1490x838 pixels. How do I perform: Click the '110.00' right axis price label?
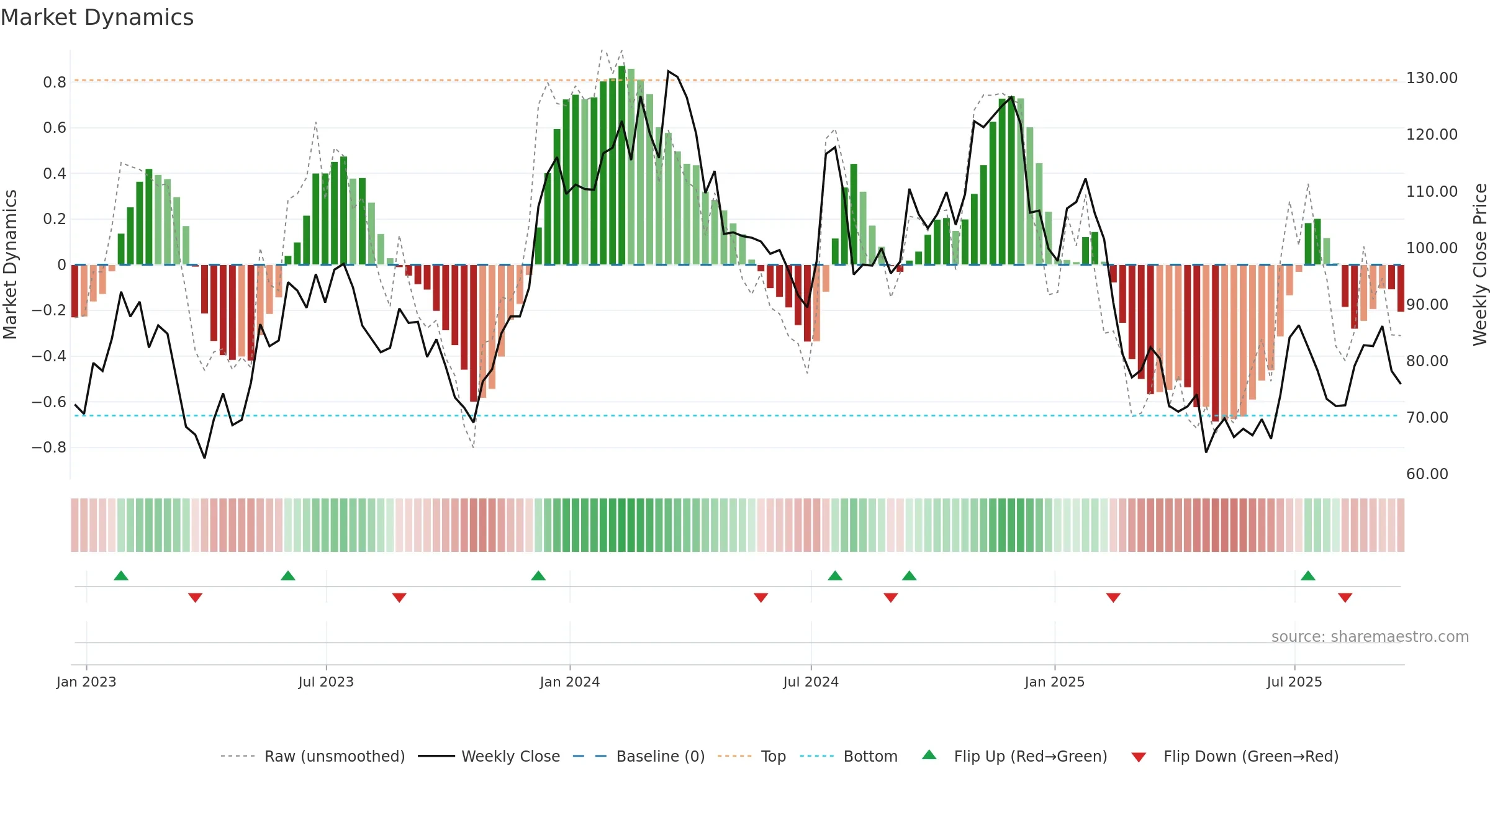point(1432,192)
